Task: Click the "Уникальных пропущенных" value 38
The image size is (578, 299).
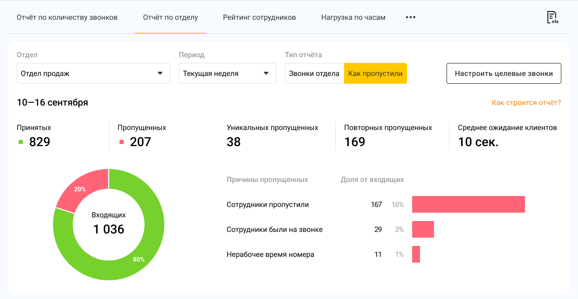Action: click(234, 142)
